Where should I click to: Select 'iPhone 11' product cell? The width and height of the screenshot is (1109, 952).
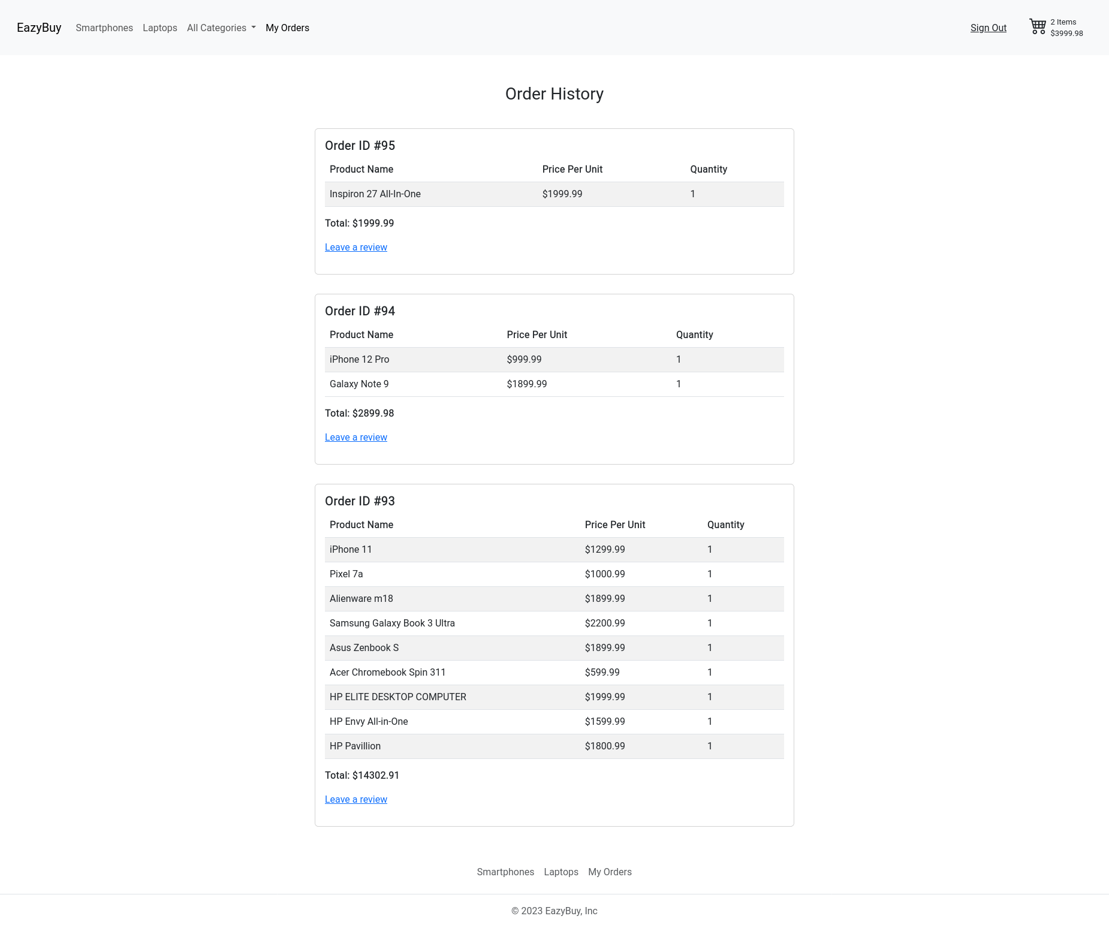(x=453, y=550)
